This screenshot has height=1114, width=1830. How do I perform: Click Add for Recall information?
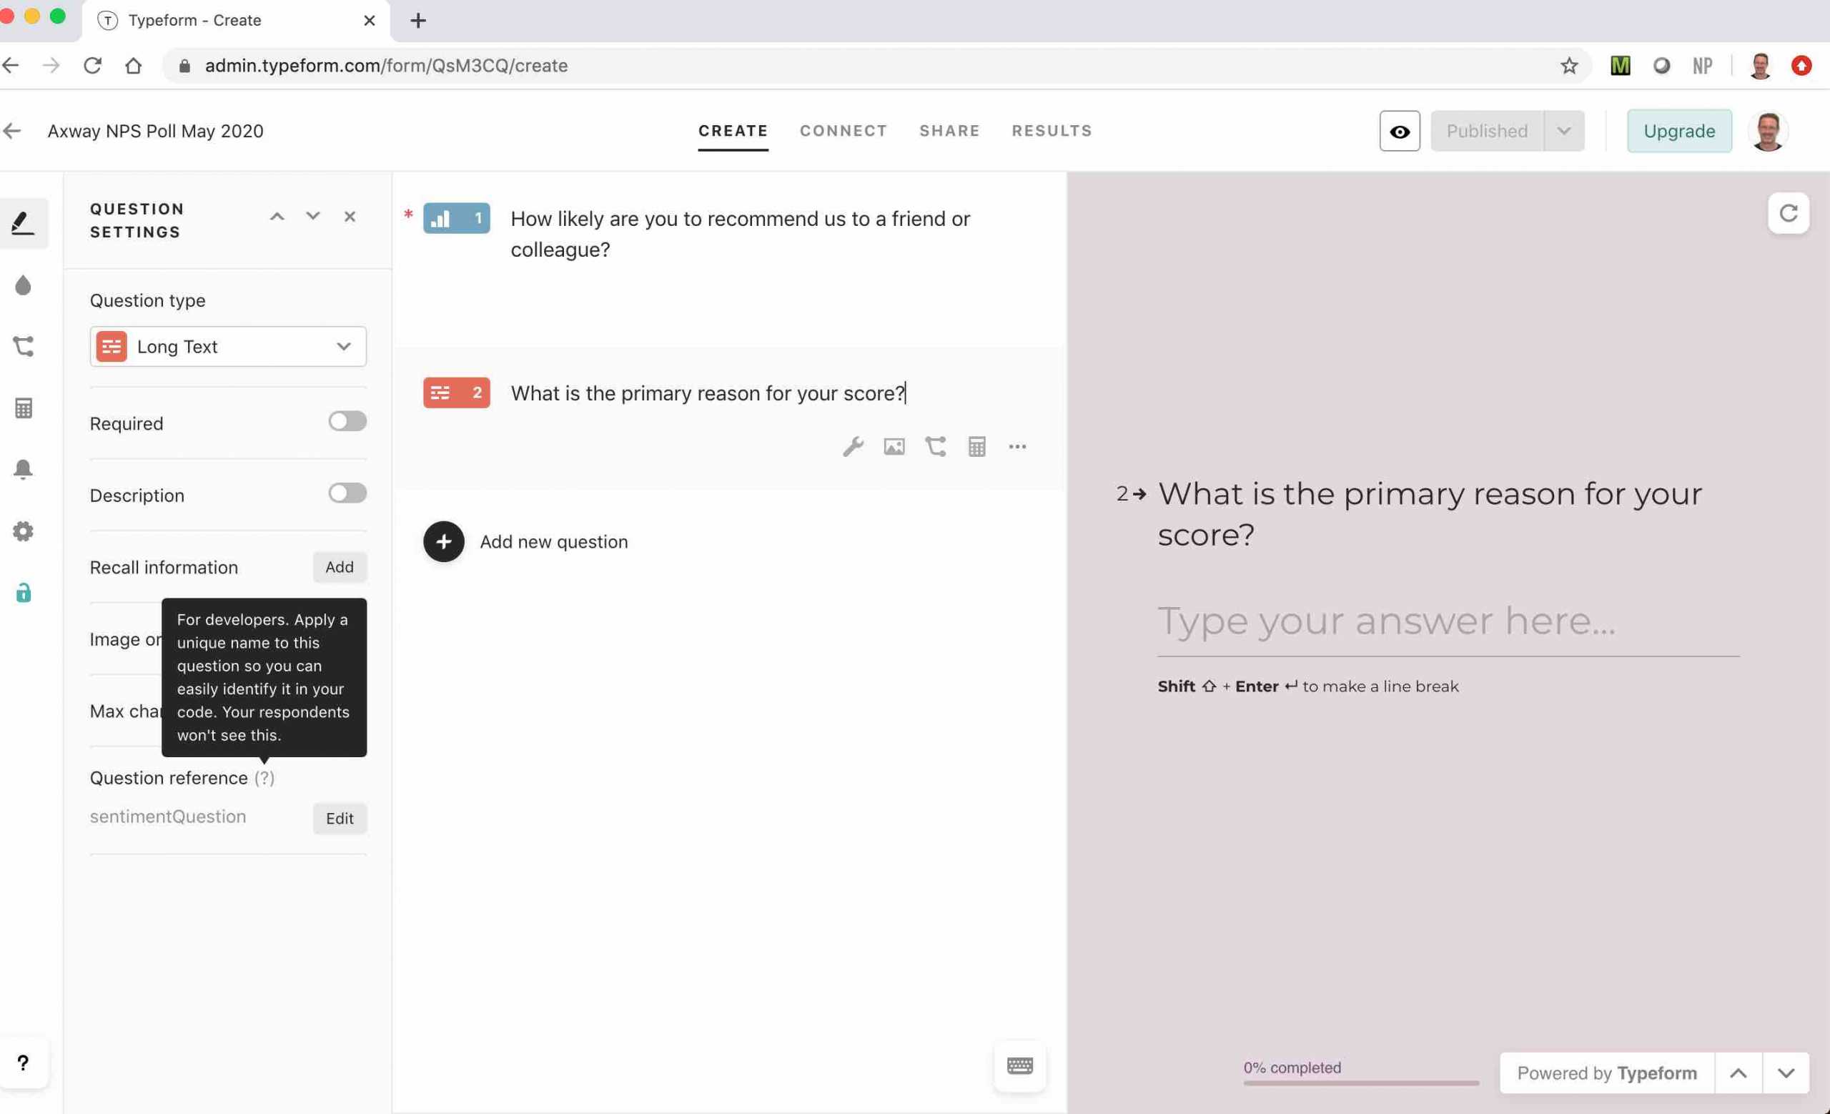(340, 567)
